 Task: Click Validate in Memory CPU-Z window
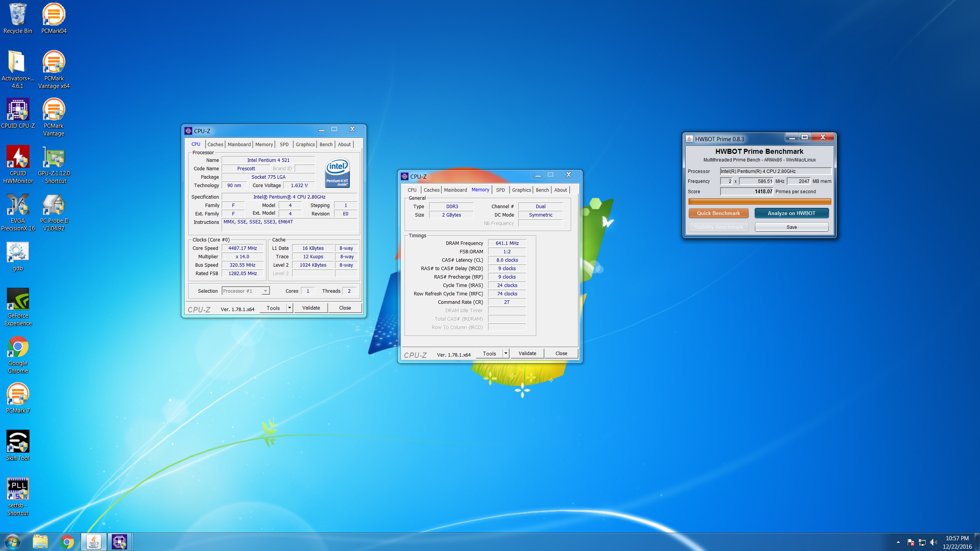pos(527,353)
